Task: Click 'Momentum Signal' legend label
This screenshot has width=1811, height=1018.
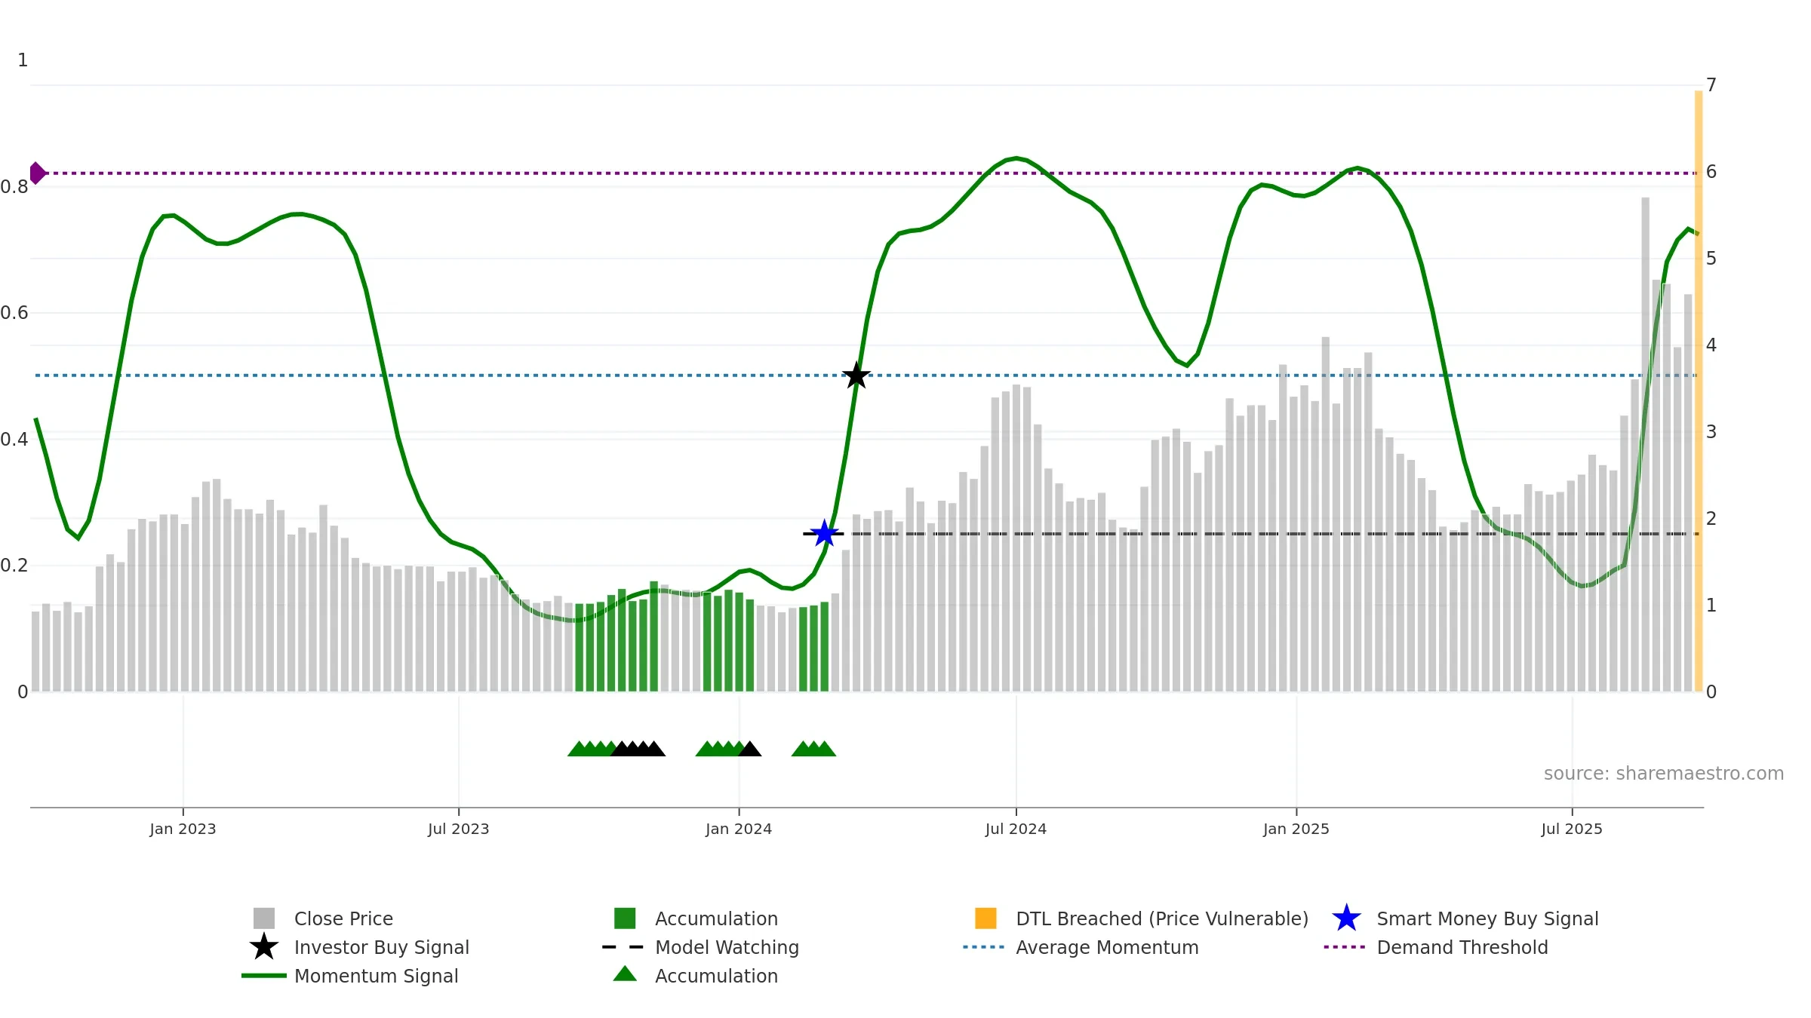Action: click(x=377, y=976)
